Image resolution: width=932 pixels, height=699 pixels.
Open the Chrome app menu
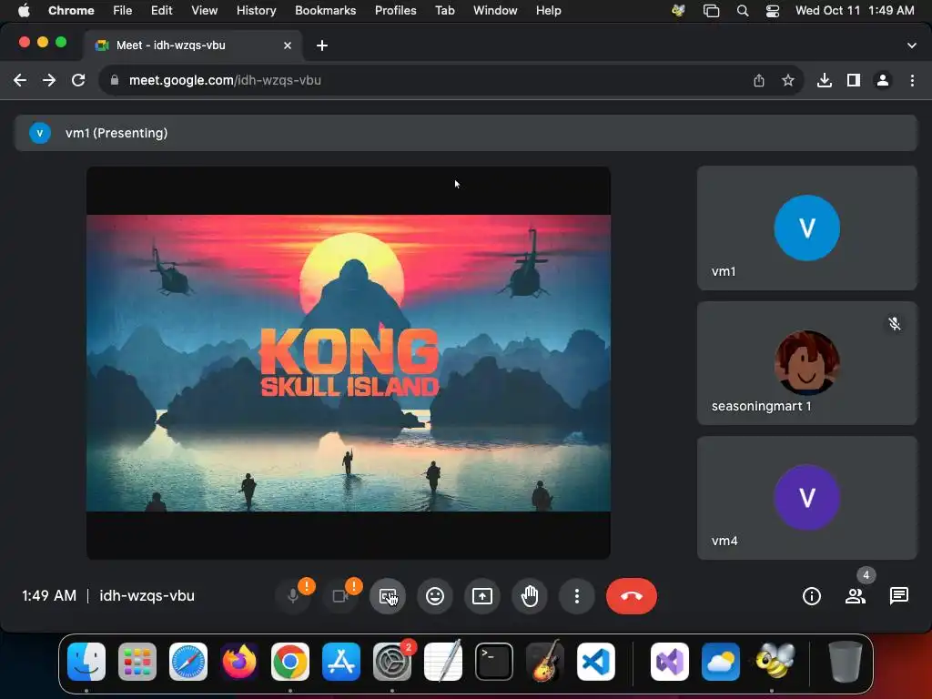[x=71, y=11]
